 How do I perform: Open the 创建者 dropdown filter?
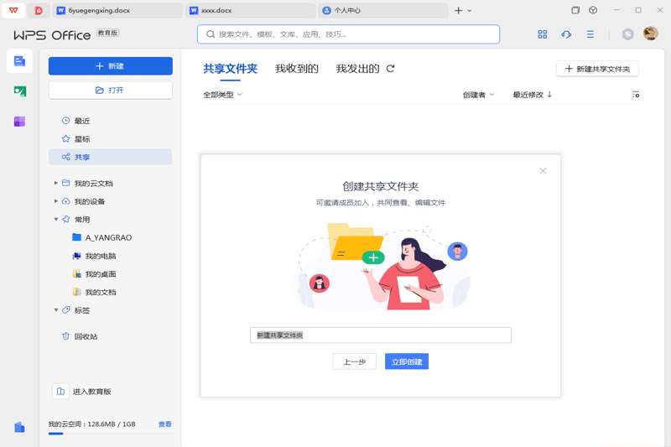478,95
